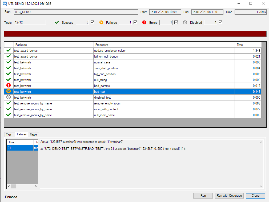Click the orange Failures icon in summary
Image resolution: width=269 pixels, height=202 pixels.
(x=101, y=22)
